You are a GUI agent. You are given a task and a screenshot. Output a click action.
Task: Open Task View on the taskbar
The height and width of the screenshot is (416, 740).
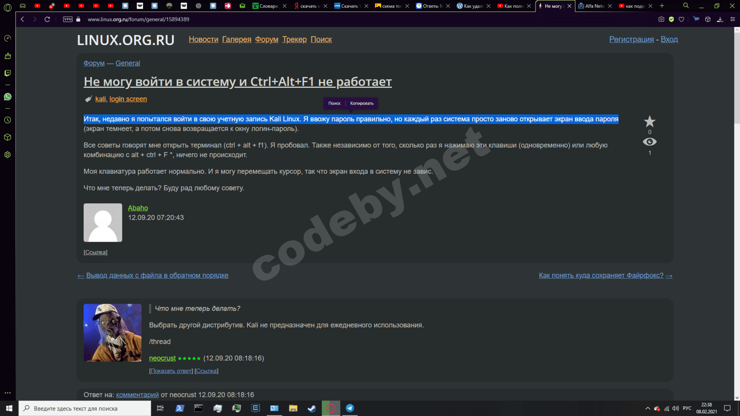tap(160, 408)
